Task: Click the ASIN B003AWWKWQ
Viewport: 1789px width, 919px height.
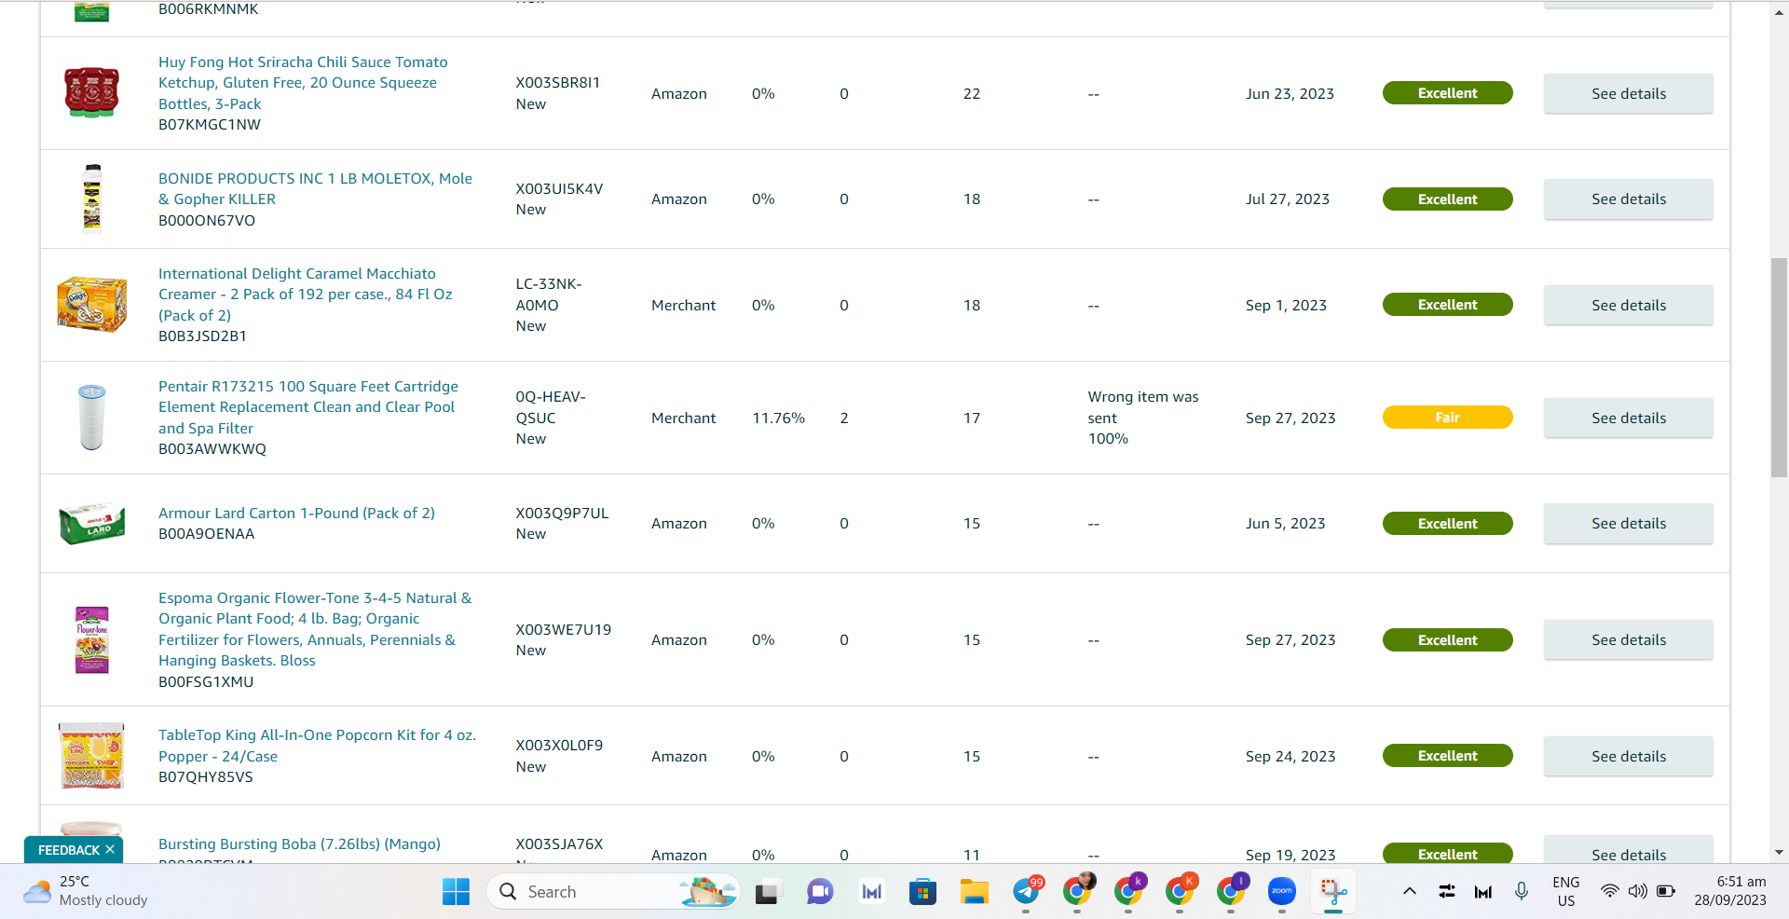Action: tap(212, 449)
